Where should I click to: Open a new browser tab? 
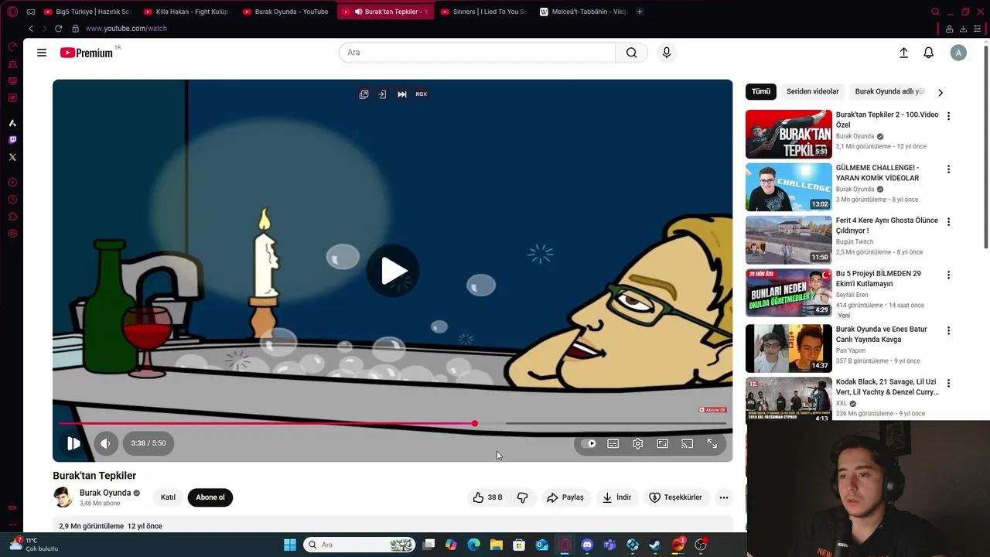639,12
